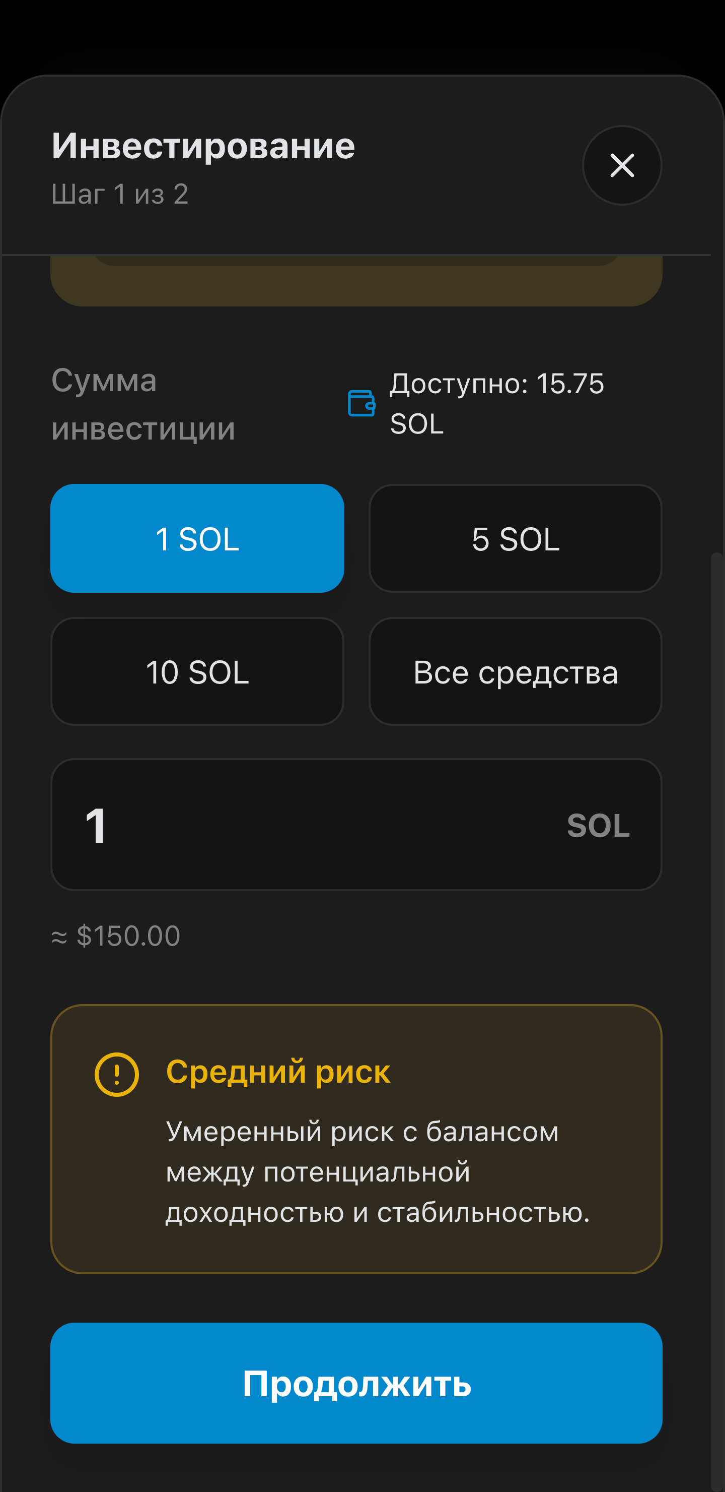Click the investment amount input field

pyautogui.click(x=356, y=825)
